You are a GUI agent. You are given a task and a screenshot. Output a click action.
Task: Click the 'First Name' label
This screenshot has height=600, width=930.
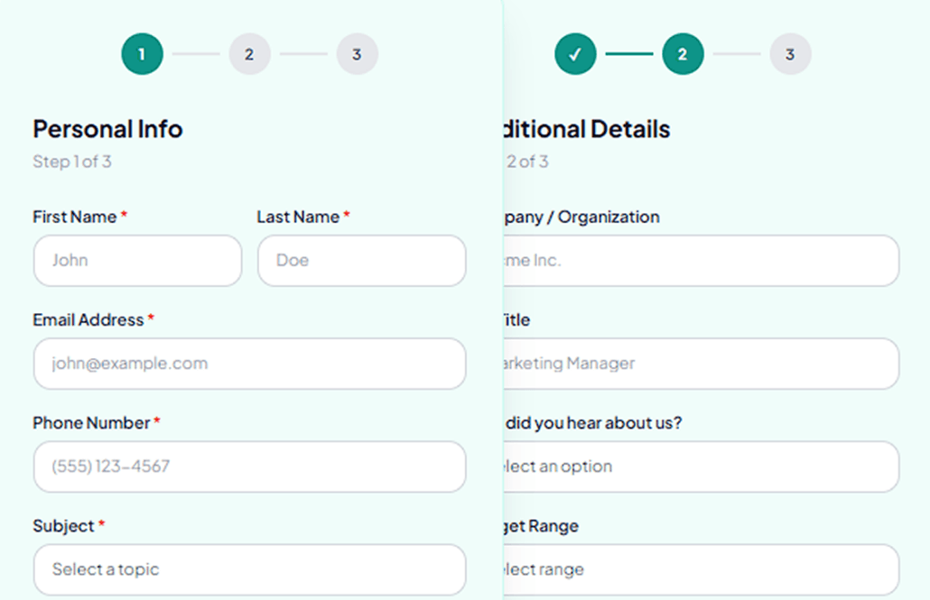pos(75,217)
